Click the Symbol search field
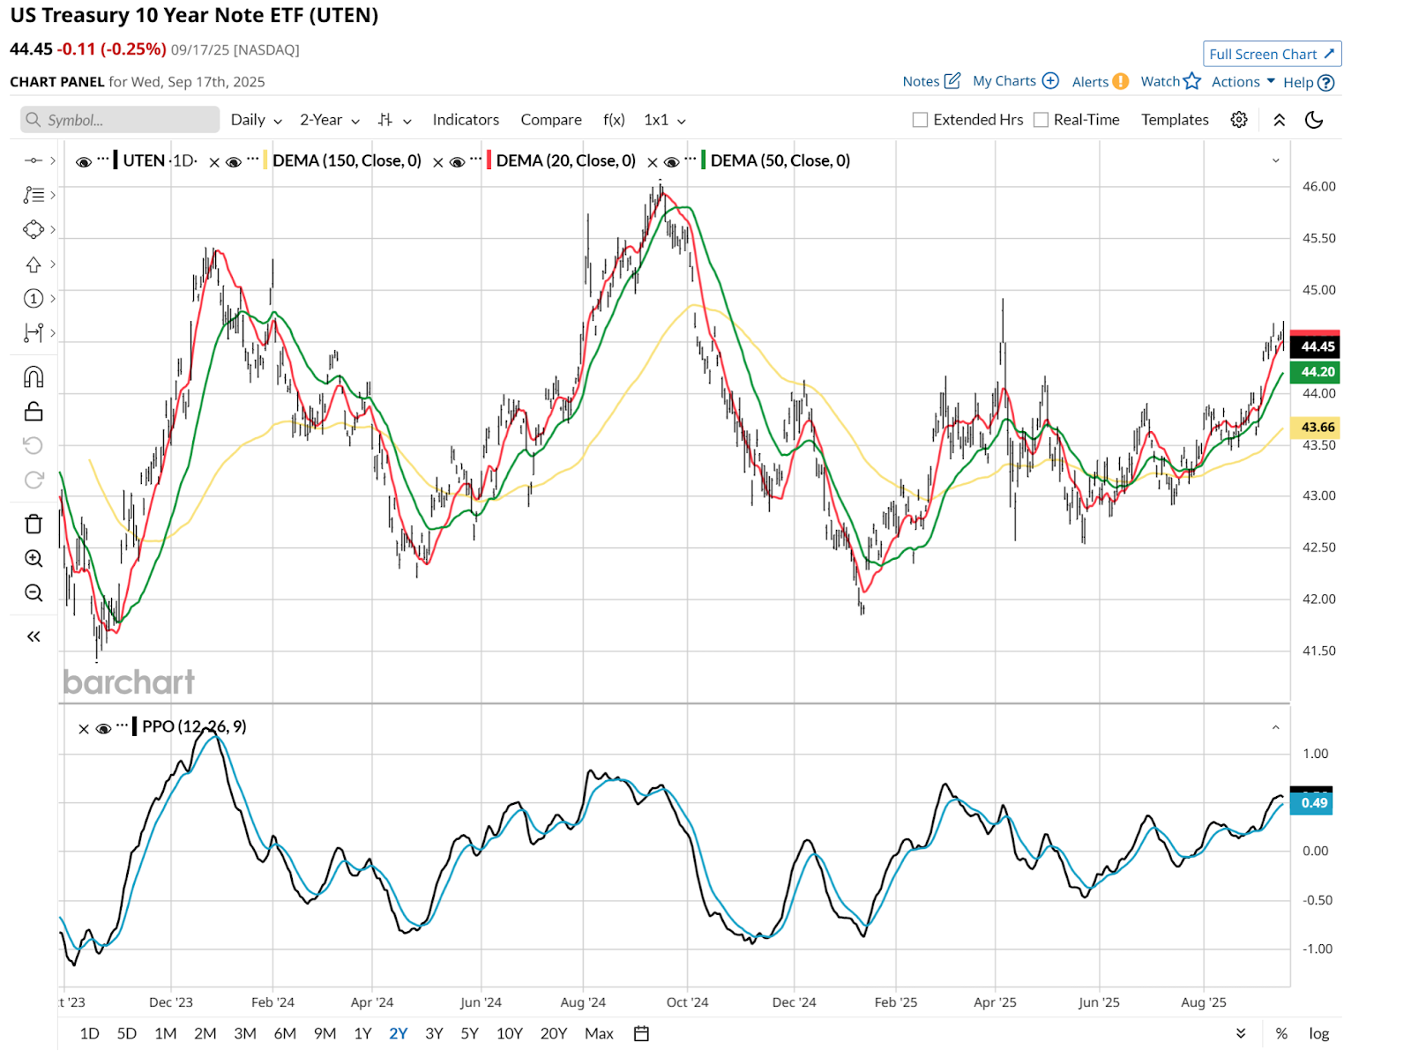The width and height of the screenshot is (1411, 1057). pos(120,120)
